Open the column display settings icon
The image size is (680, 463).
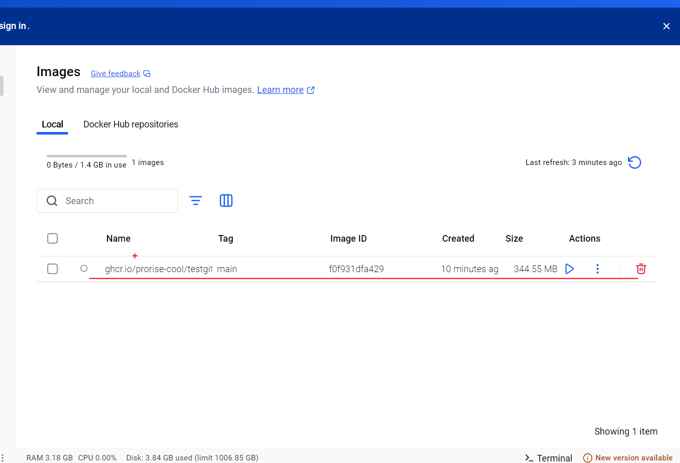click(x=226, y=201)
